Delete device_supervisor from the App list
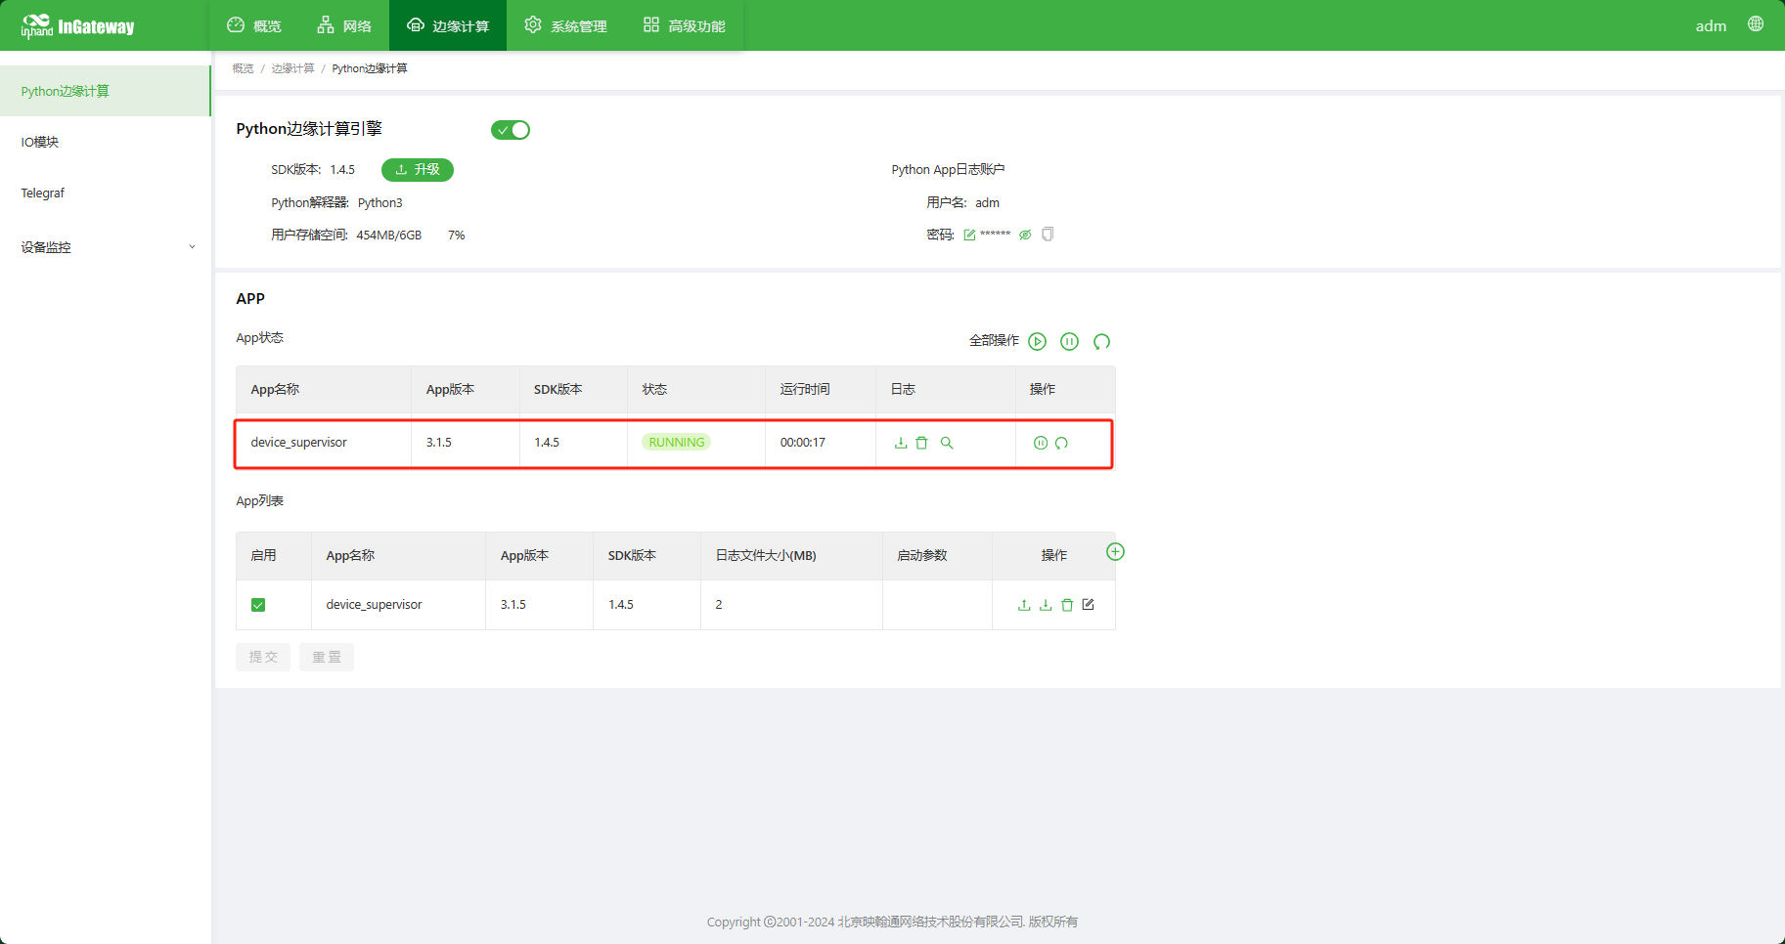Image resolution: width=1785 pixels, height=944 pixels. coord(1067,605)
